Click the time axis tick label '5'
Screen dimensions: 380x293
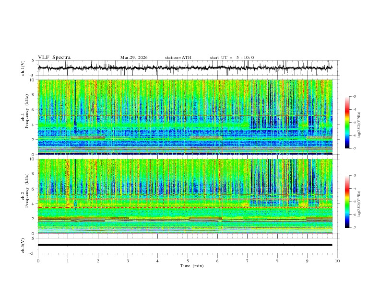click(x=188, y=261)
